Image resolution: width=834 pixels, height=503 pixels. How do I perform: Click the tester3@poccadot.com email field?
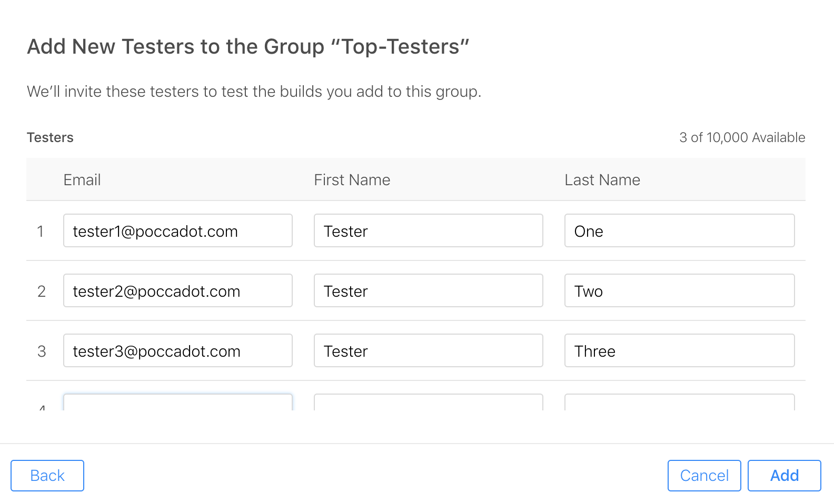178,350
